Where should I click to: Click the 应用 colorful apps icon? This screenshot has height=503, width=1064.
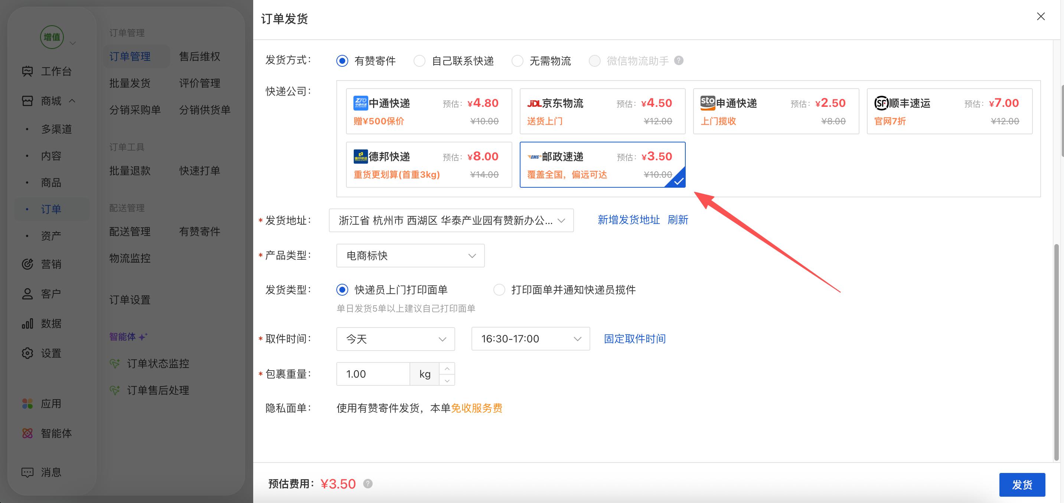pyautogui.click(x=27, y=404)
